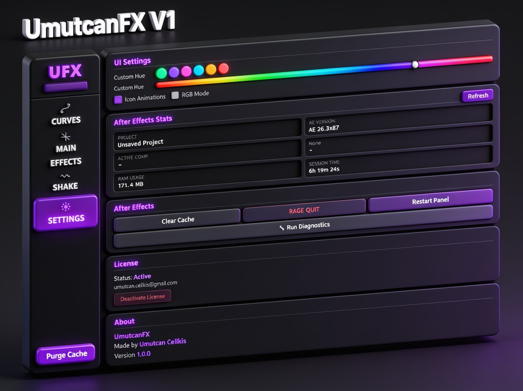523x391 pixels.
Task: Click the RAM usage value 171.4 MB
Action: click(x=131, y=185)
